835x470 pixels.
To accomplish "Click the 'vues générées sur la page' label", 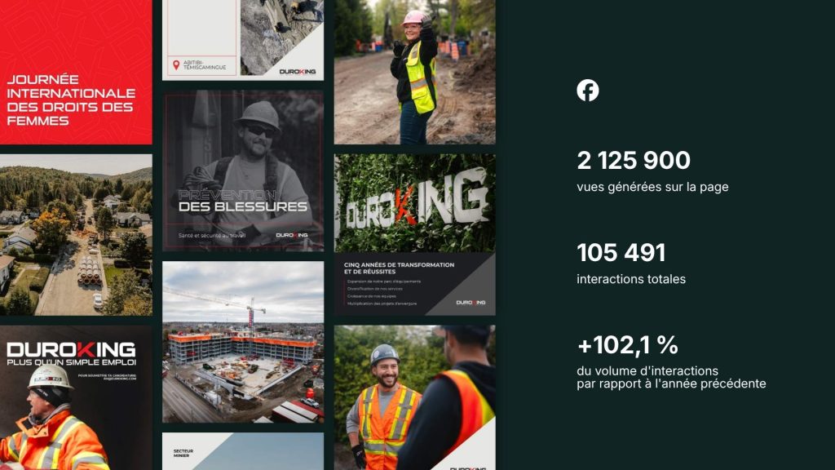I will pos(652,187).
